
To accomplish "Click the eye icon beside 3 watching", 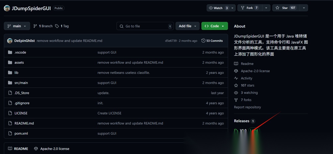I will 236,93.
